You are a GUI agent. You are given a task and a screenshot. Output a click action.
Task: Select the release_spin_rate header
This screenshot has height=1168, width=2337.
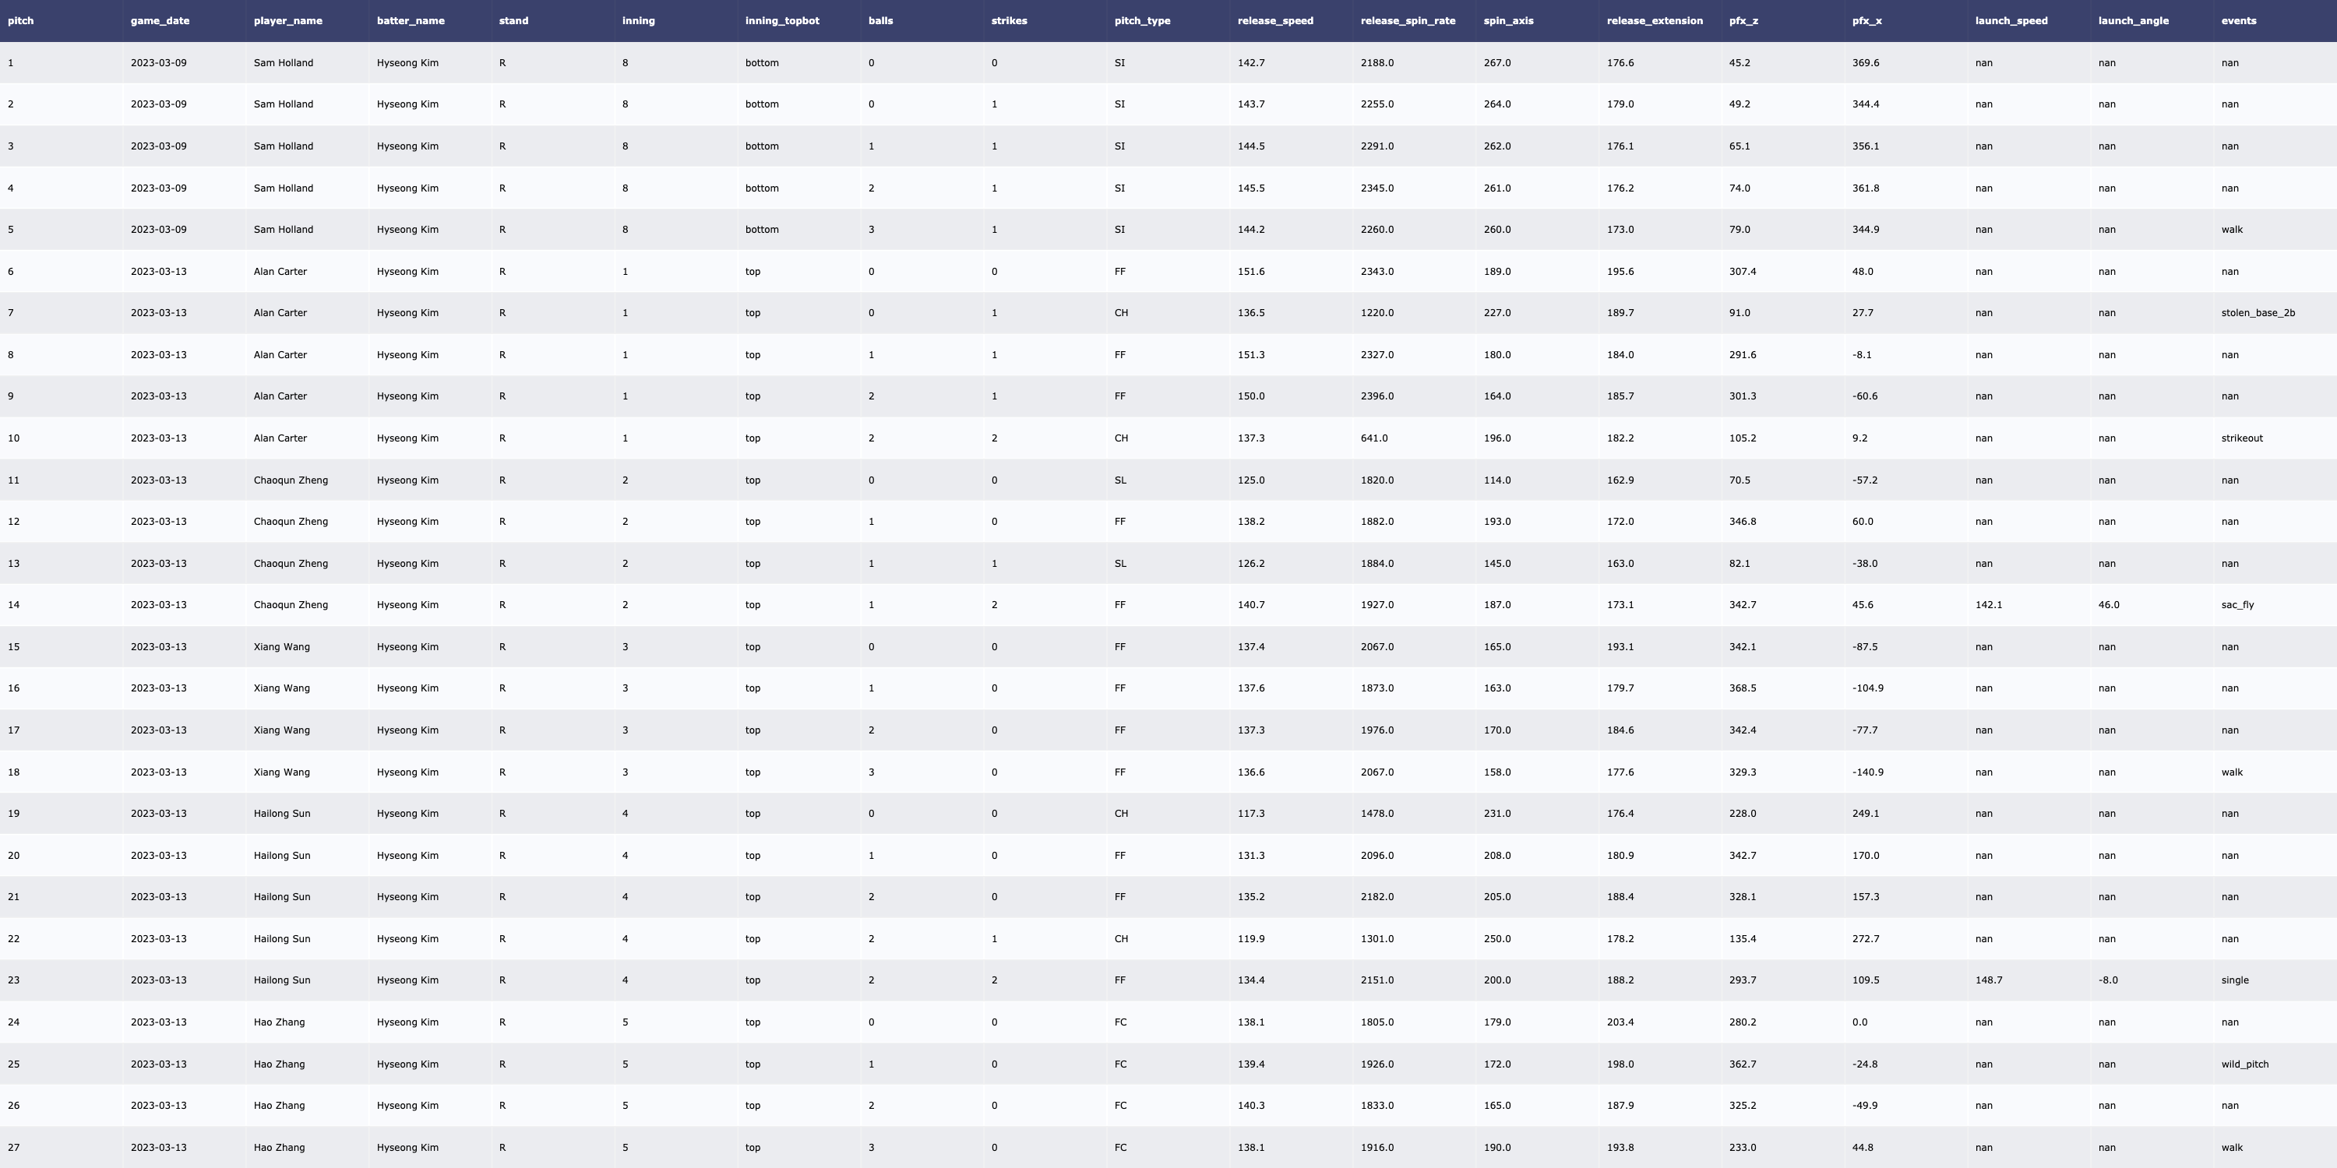pyautogui.click(x=1407, y=21)
